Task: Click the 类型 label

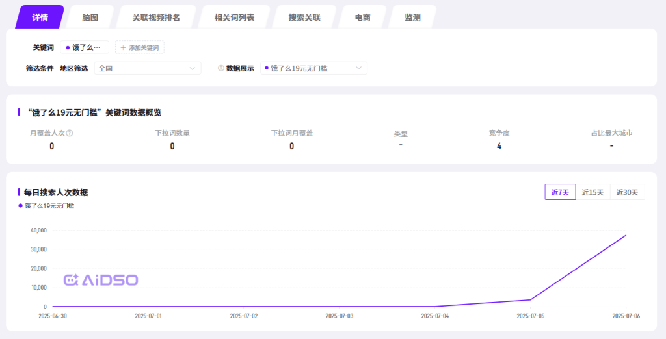Action: [x=401, y=134]
